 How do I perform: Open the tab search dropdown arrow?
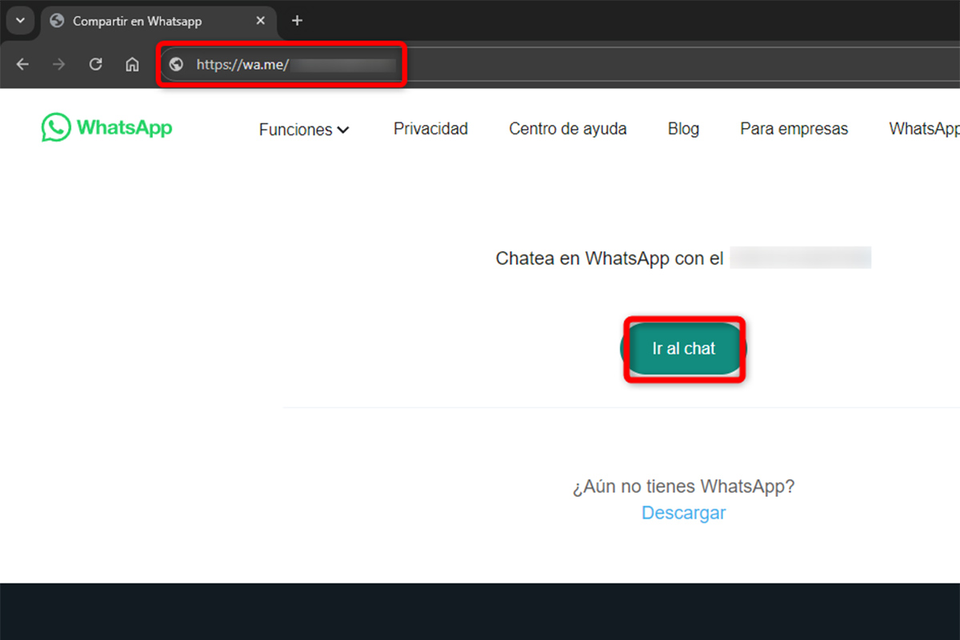point(21,21)
